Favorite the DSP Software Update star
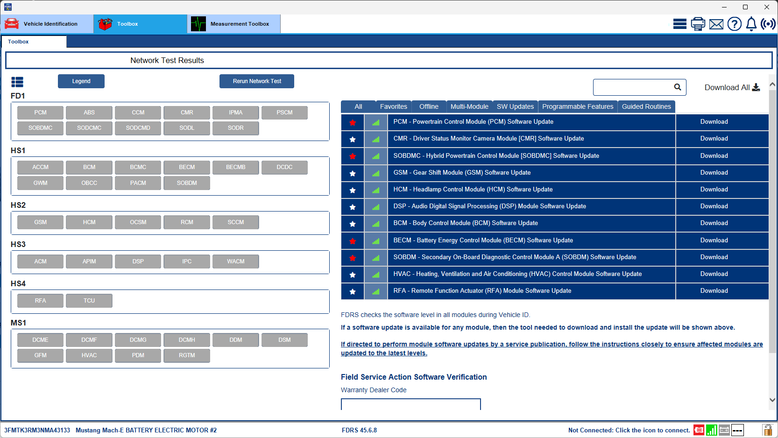Viewport: 778px width, 438px height. tap(353, 207)
